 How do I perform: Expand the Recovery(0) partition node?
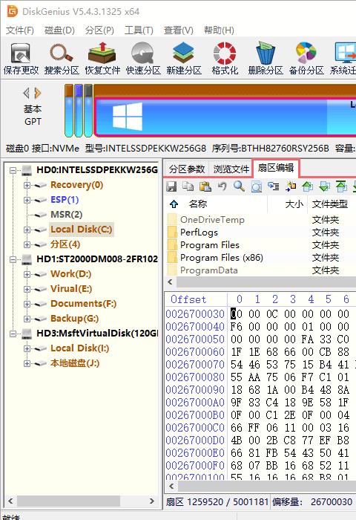click(x=27, y=185)
